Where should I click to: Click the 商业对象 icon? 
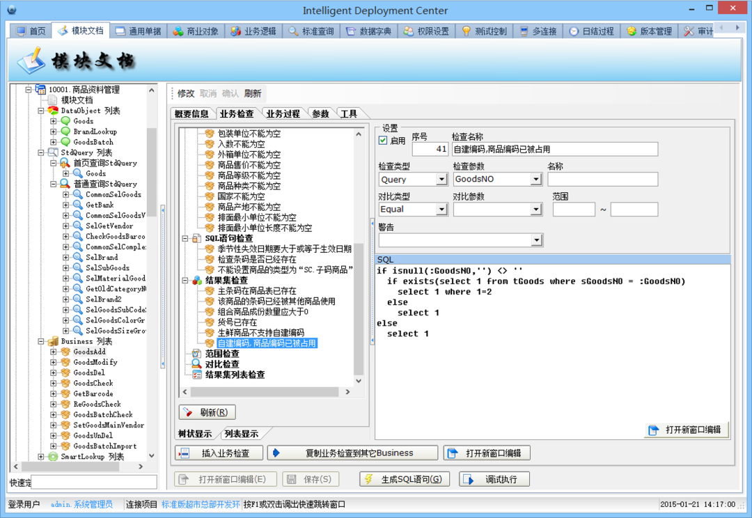coord(178,31)
